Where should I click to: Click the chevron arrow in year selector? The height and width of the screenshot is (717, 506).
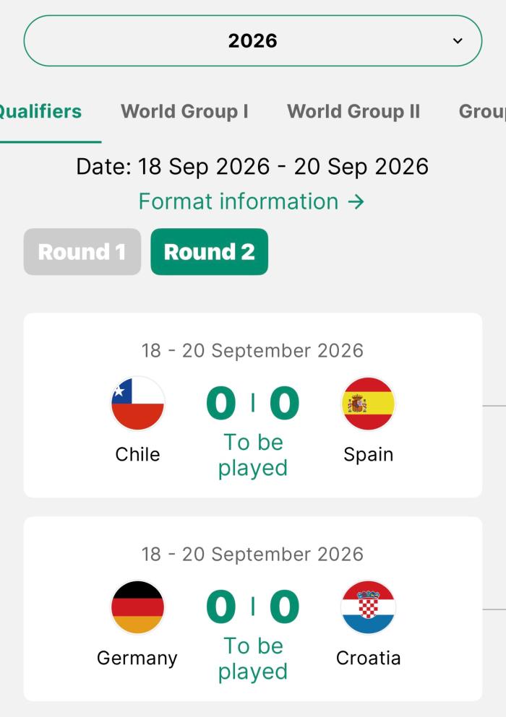pos(457,40)
